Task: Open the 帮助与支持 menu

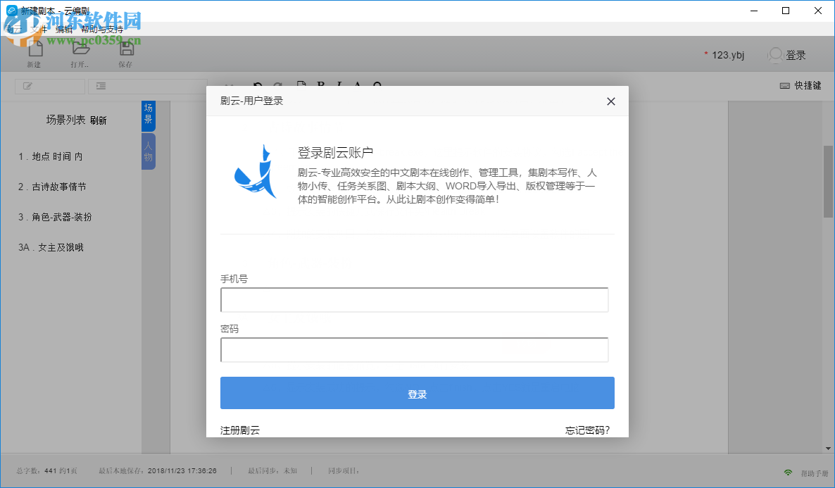Action: point(101,30)
